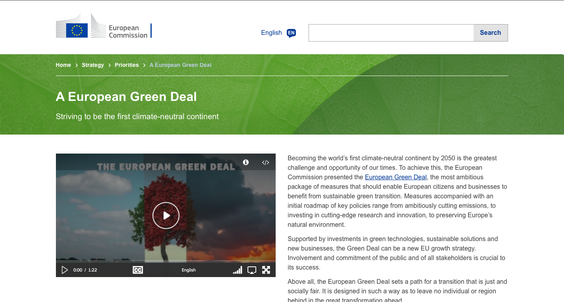Go to Home breadcrumb
Image resolution: width=564 pixels, height=302 pixels.
[63, 65]
